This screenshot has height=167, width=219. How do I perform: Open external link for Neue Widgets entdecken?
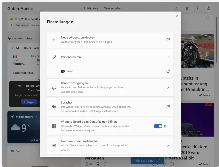(x=168, y=40)
